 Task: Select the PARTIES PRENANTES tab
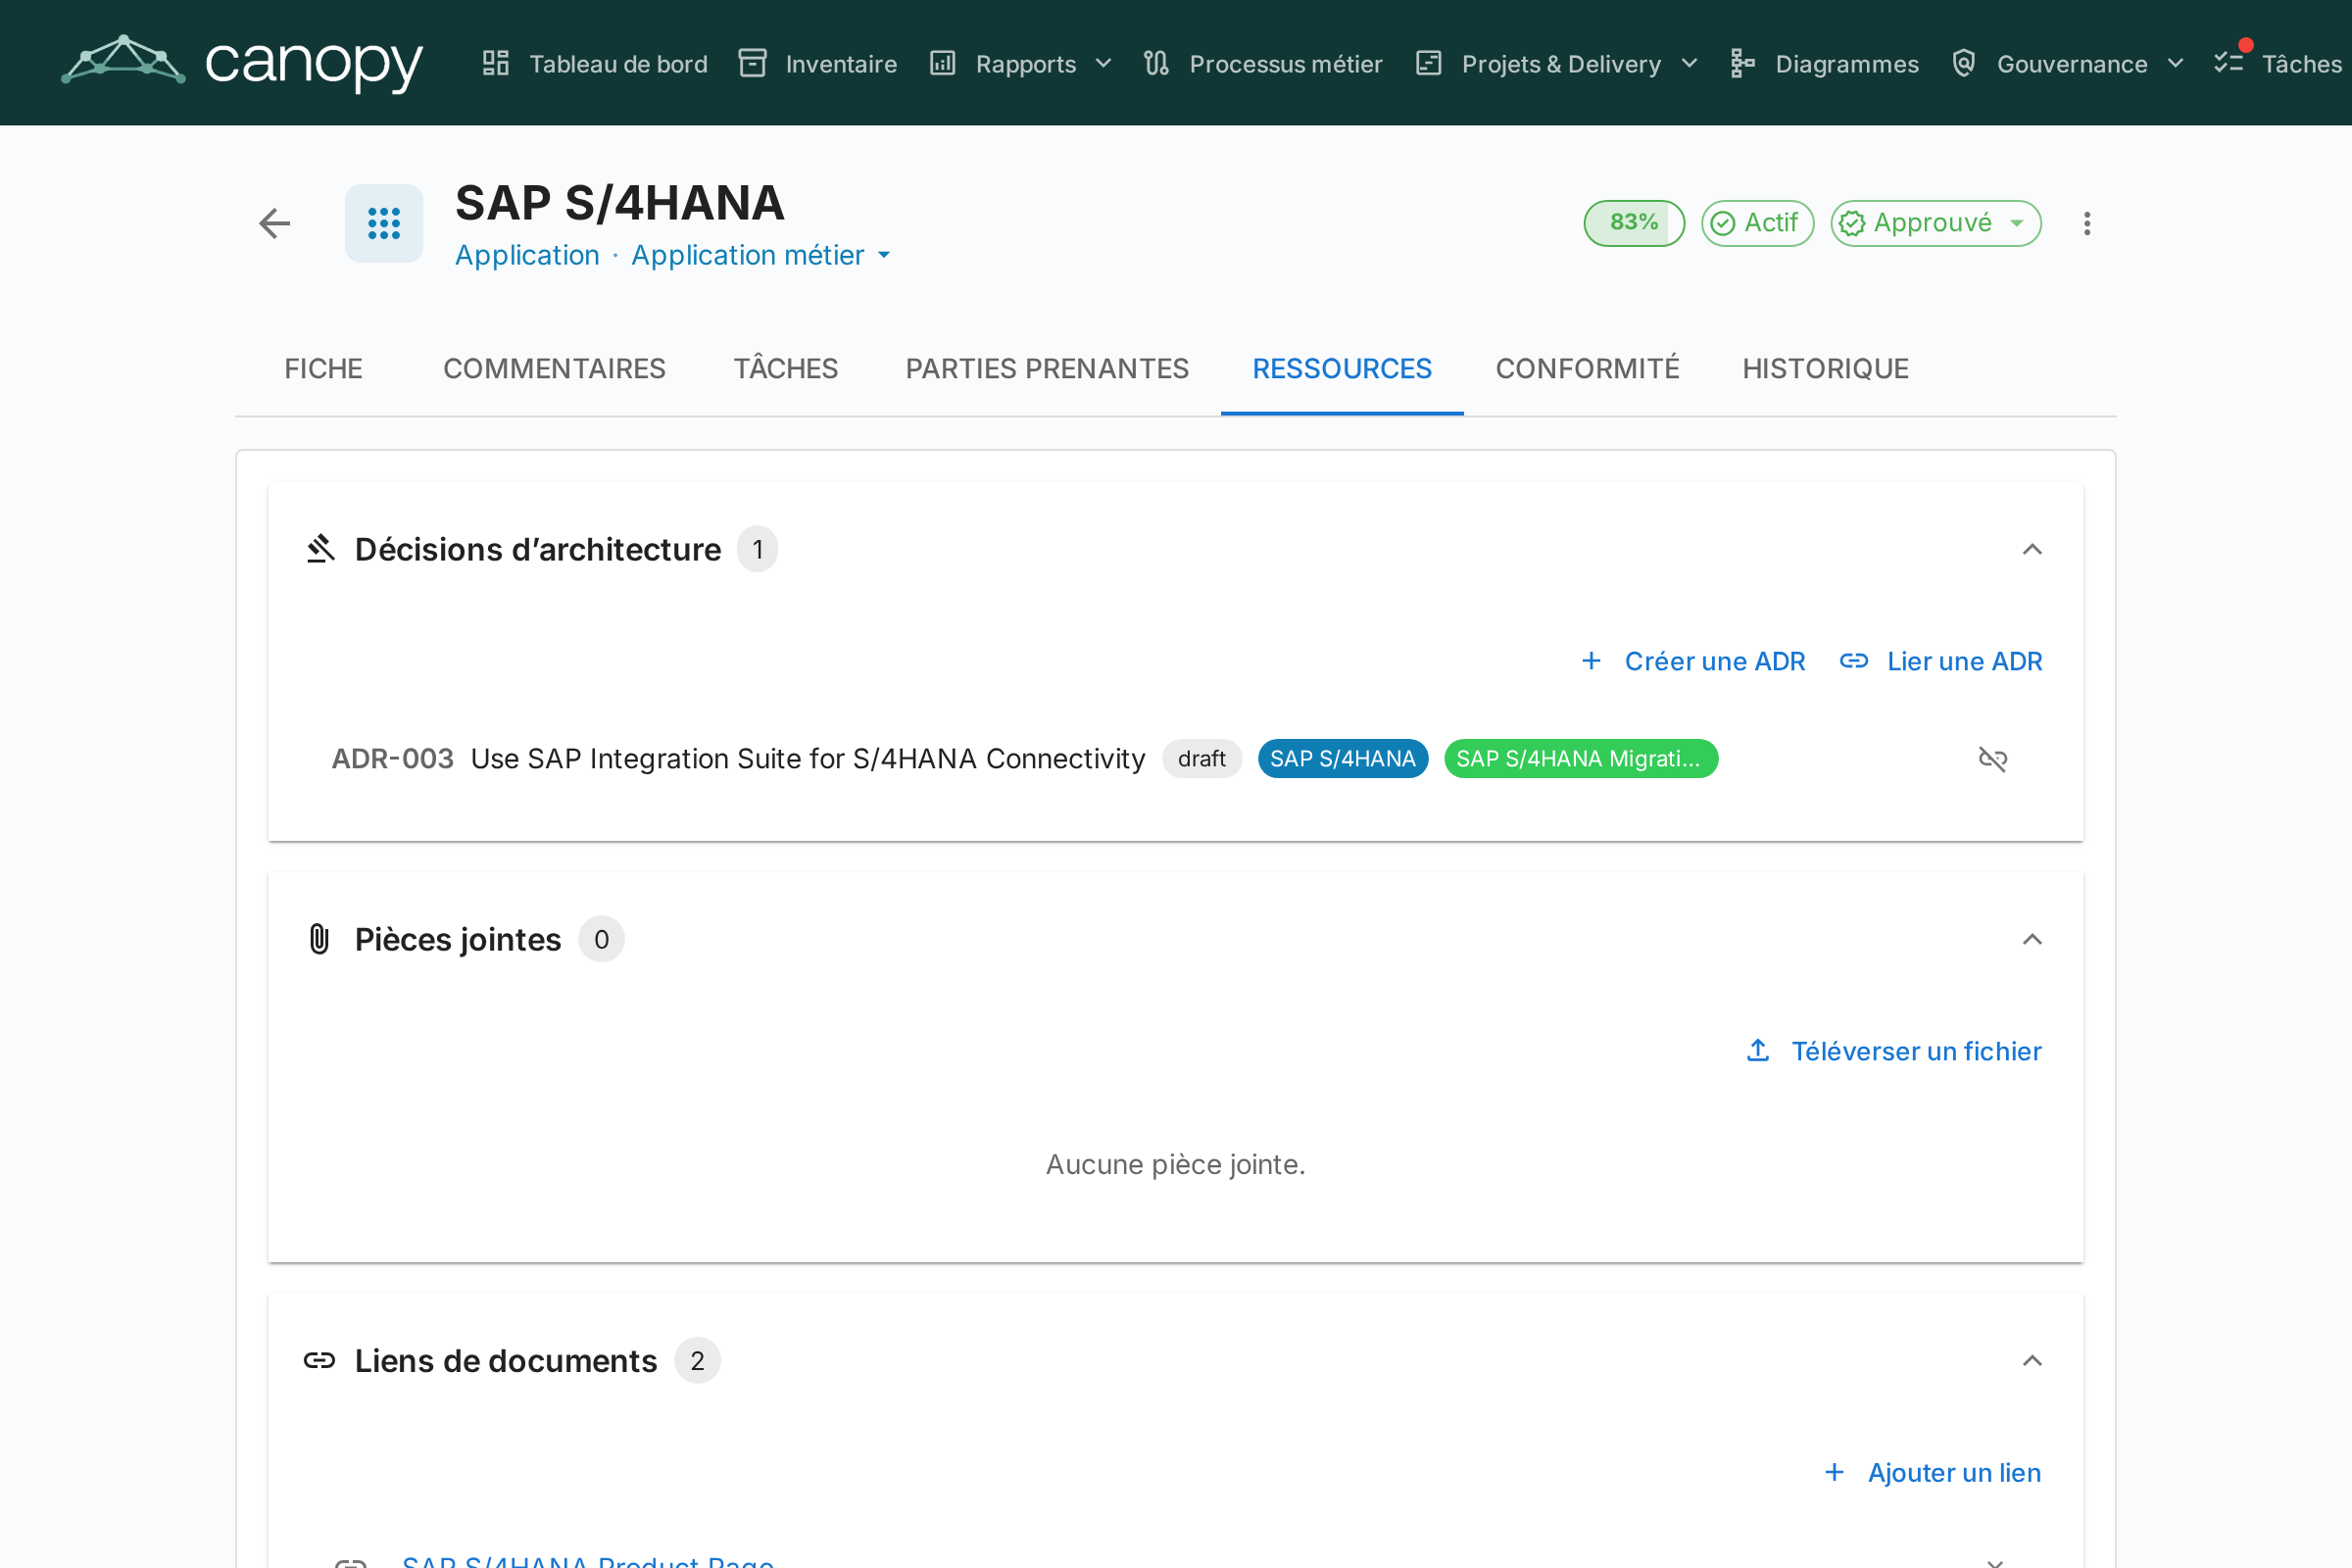pyautogui.click(x=1047, y=369)
